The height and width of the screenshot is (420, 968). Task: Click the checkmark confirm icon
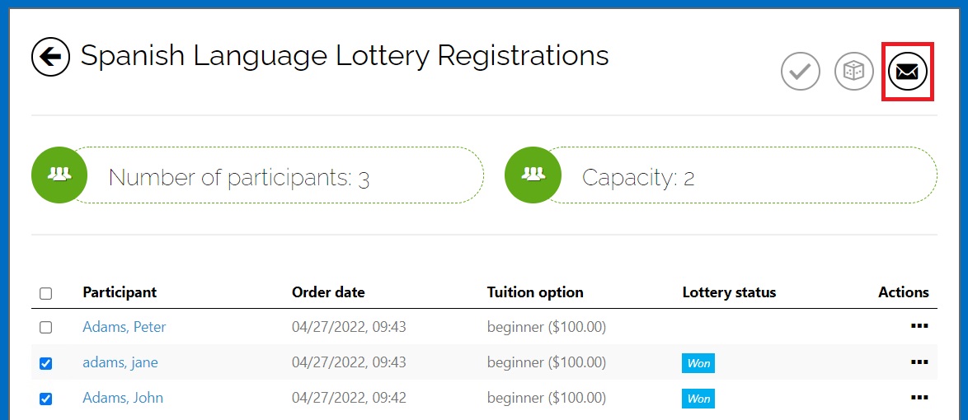click(801, 72)
